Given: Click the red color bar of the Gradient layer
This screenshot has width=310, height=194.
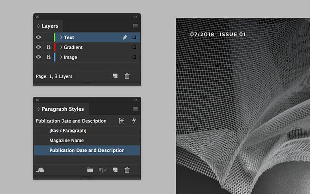Looking at the screenshot, I should (x=55, y=47).
